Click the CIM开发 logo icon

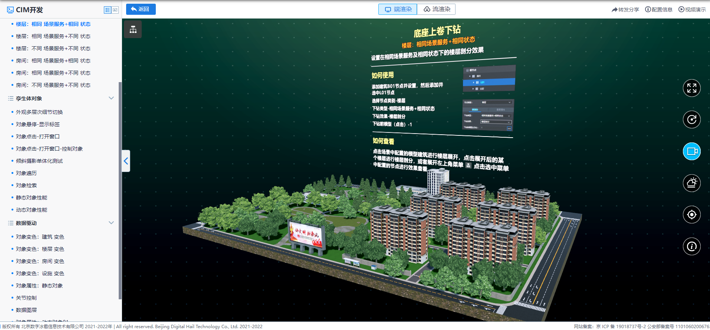10,10
